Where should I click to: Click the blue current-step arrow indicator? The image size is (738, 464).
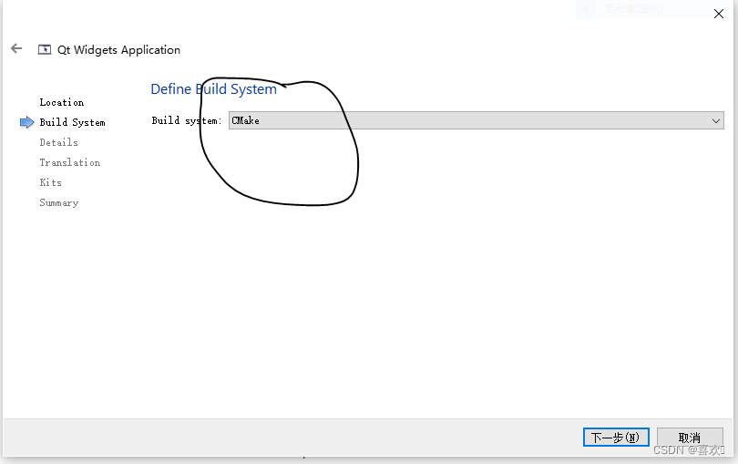click(26, 122)
